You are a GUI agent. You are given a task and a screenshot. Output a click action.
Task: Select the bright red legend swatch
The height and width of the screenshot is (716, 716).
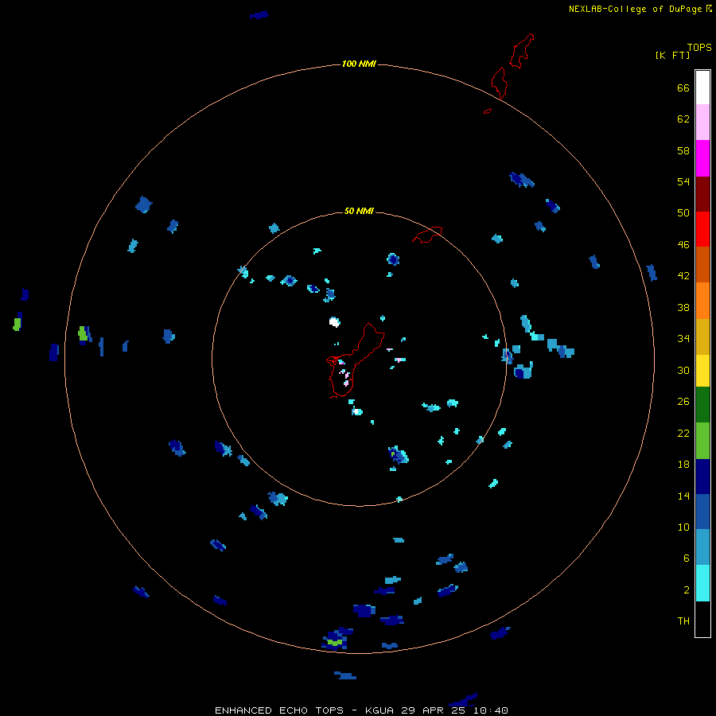click(702, 229)
